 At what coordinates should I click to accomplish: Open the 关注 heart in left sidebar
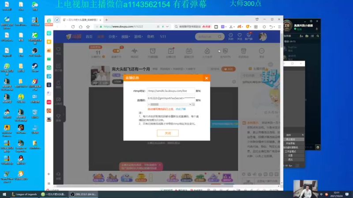58,51
